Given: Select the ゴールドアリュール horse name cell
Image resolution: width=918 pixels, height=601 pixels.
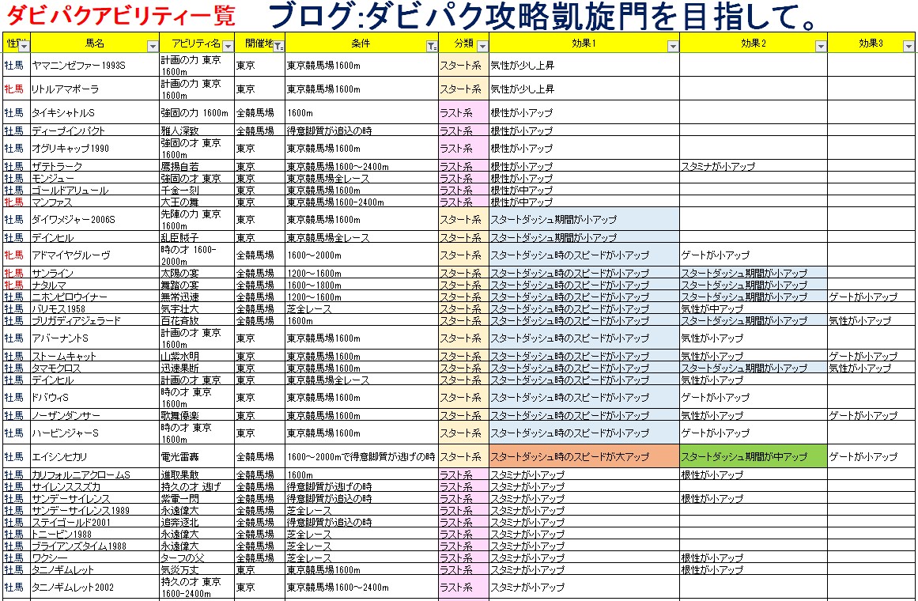Looking at the screenshot, I should click(x=95, y=190).
